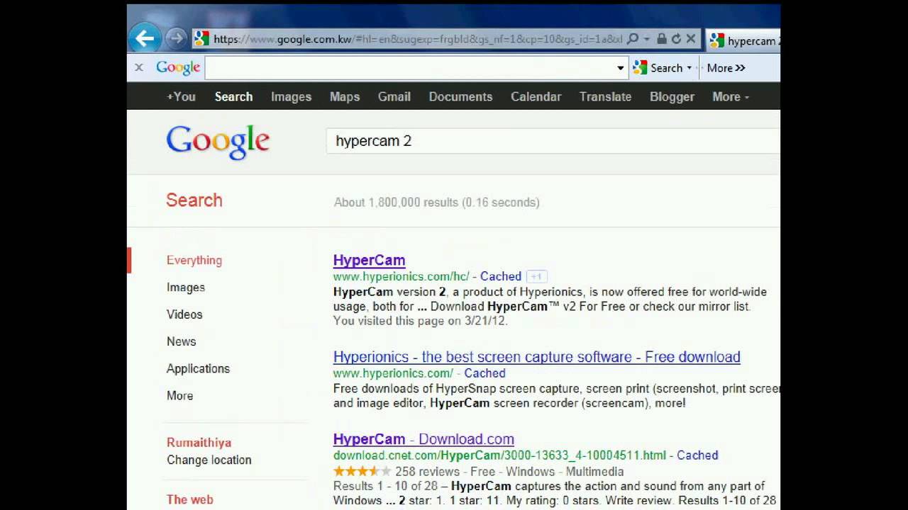Click the search field containing 'hypercam 2'
The width and height of the screenshot is (908, 510).
(553, 141)
